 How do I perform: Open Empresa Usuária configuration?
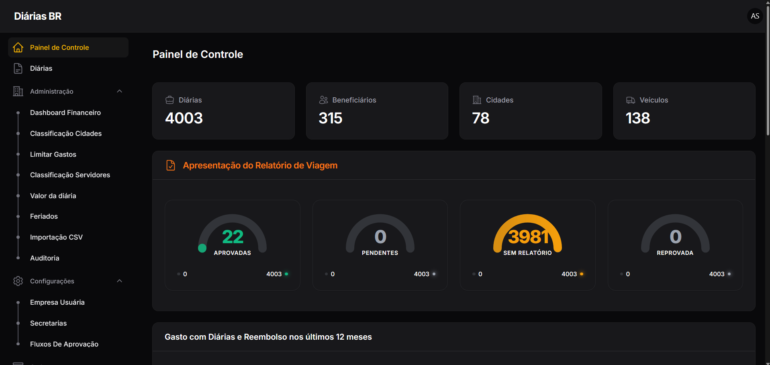coord(57,302)
